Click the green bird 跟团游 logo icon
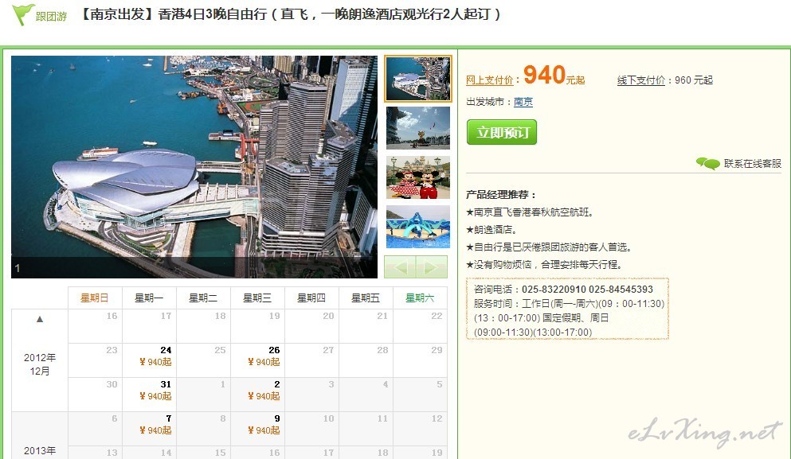Image resolution: width=791 pixels, height=459 pixels. (23, 14)
